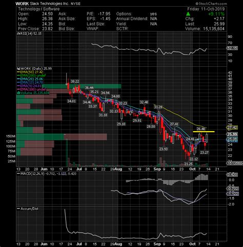Click the Annual Dividend label
Image resolution: width=243 pixels, height=247 pixels.
(132, 19)
